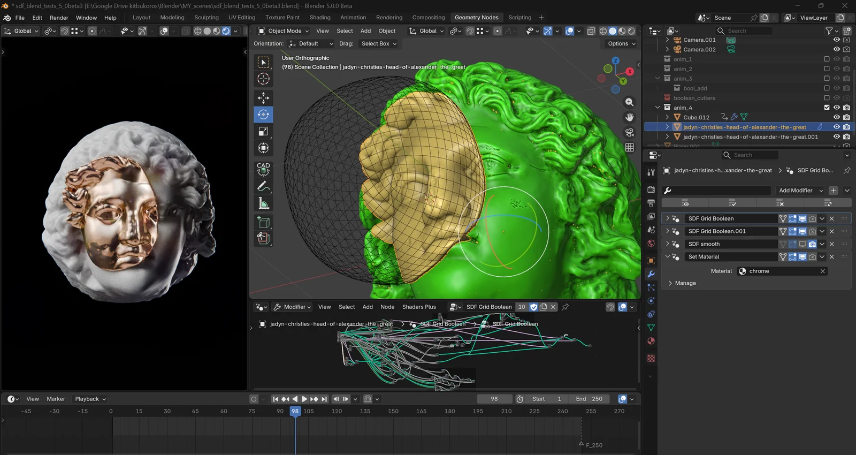Open the Material properties tab
This screenshot has height=455, width=856.
pyautogui.click(x=651, y=341)
